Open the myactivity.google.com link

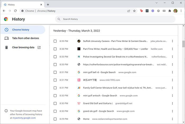point(24,118)
